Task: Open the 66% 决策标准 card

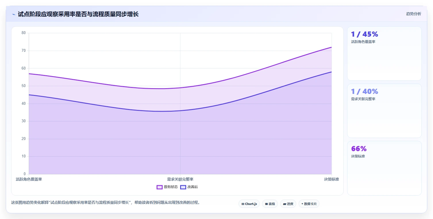Action: click(384, 168)
